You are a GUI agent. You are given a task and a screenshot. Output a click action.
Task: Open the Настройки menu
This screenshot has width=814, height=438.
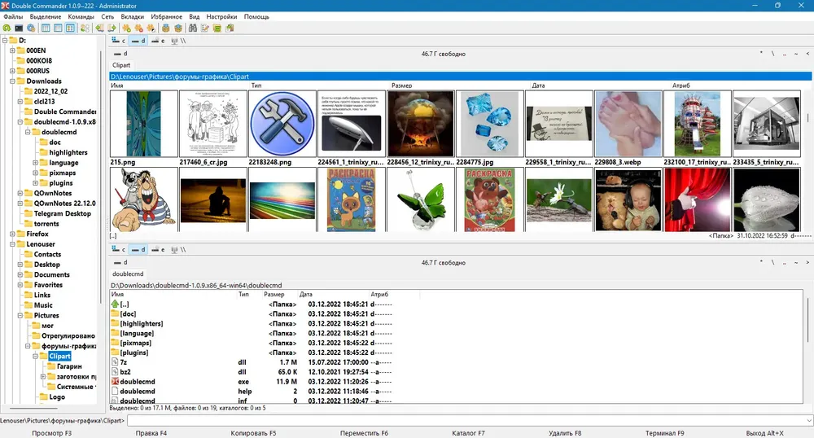[x=221, y=16]
